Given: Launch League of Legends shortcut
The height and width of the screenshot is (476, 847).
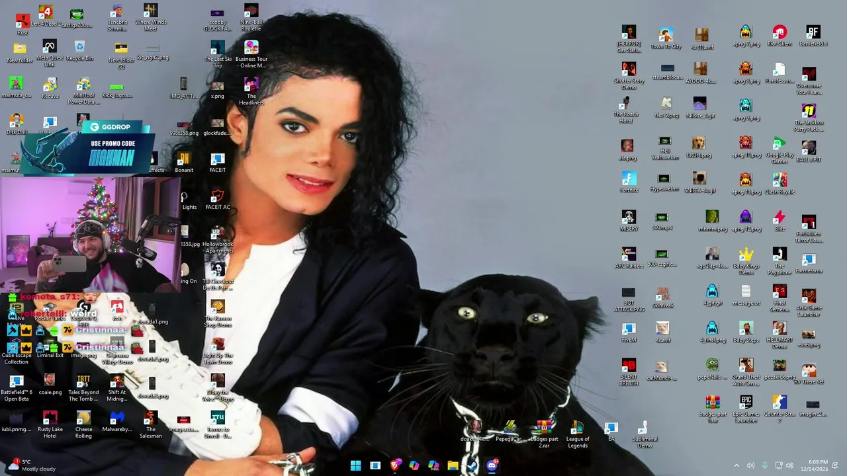Looking at the screenshot, I should tap(577, 434).
